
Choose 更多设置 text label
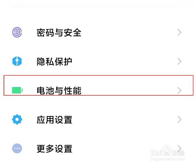(x=54, y=149)
